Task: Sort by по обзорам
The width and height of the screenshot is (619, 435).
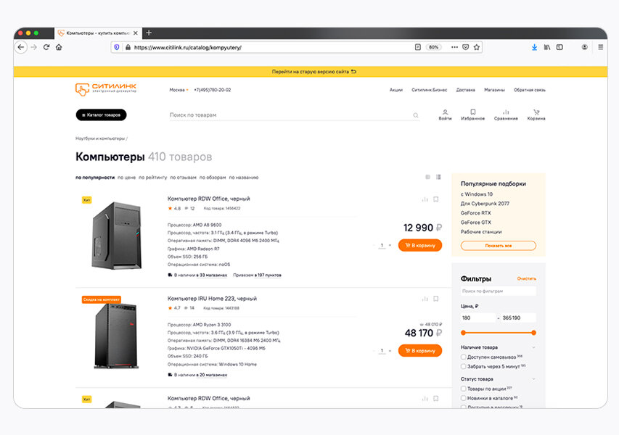Action: pos(213,178)
